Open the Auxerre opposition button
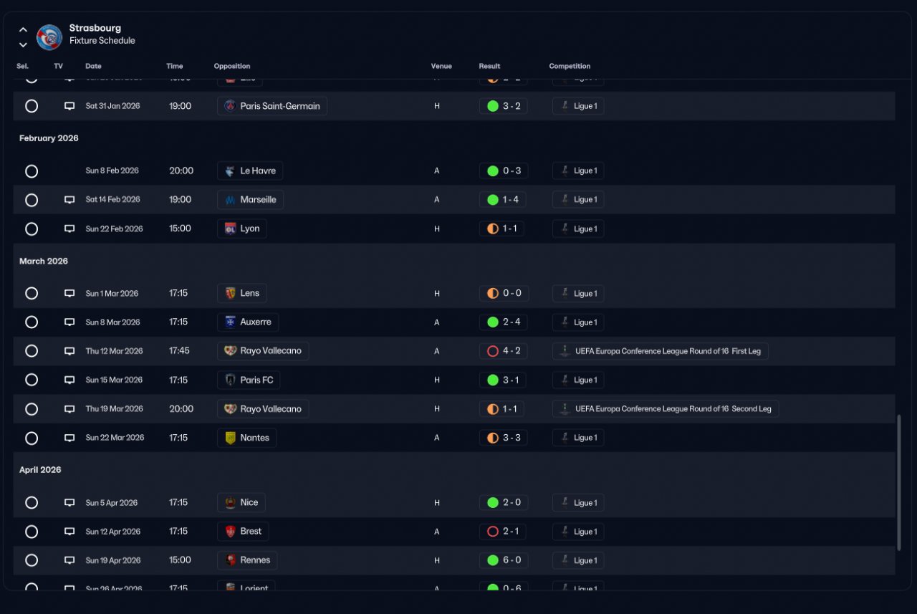This screenshot has height=614, width=917. click(248, 322)
